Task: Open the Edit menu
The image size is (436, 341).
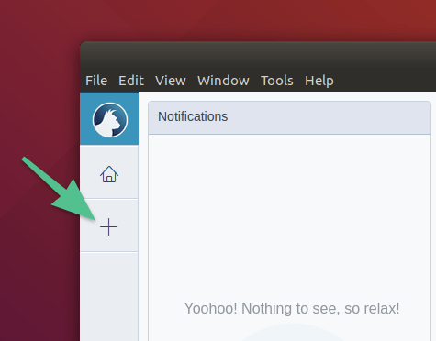Action: (x=131, y=81)
